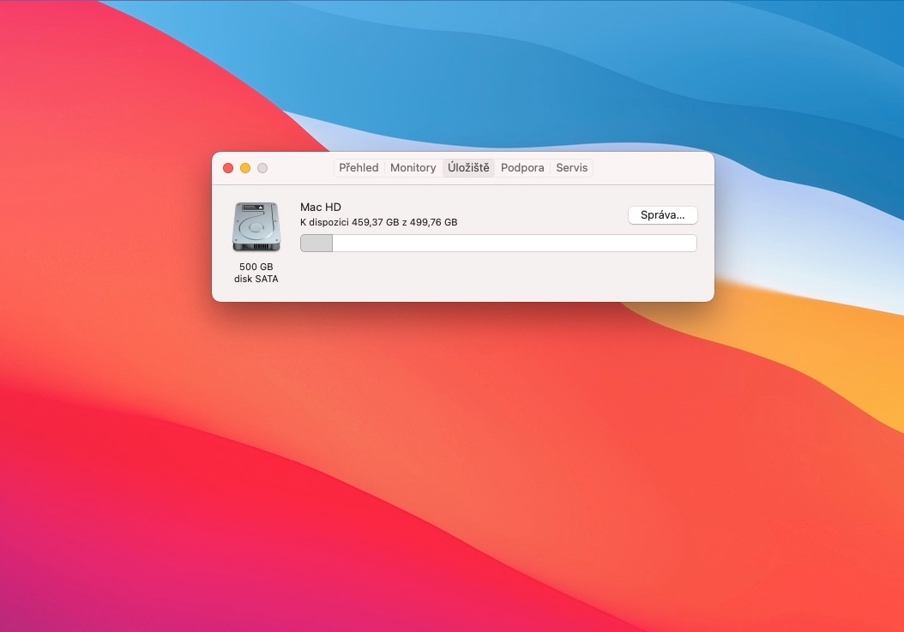Click the gray used-space segment of the bar

coord(316,243)
